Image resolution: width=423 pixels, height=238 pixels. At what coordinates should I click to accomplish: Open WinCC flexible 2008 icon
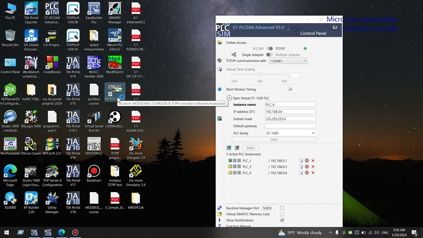94,67
